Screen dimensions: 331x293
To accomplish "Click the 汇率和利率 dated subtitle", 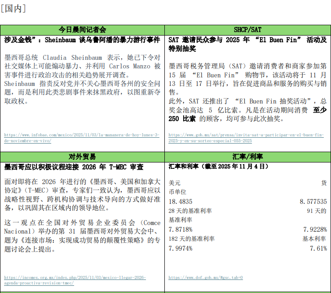I will pyautogui.click(x=218, y=166).
